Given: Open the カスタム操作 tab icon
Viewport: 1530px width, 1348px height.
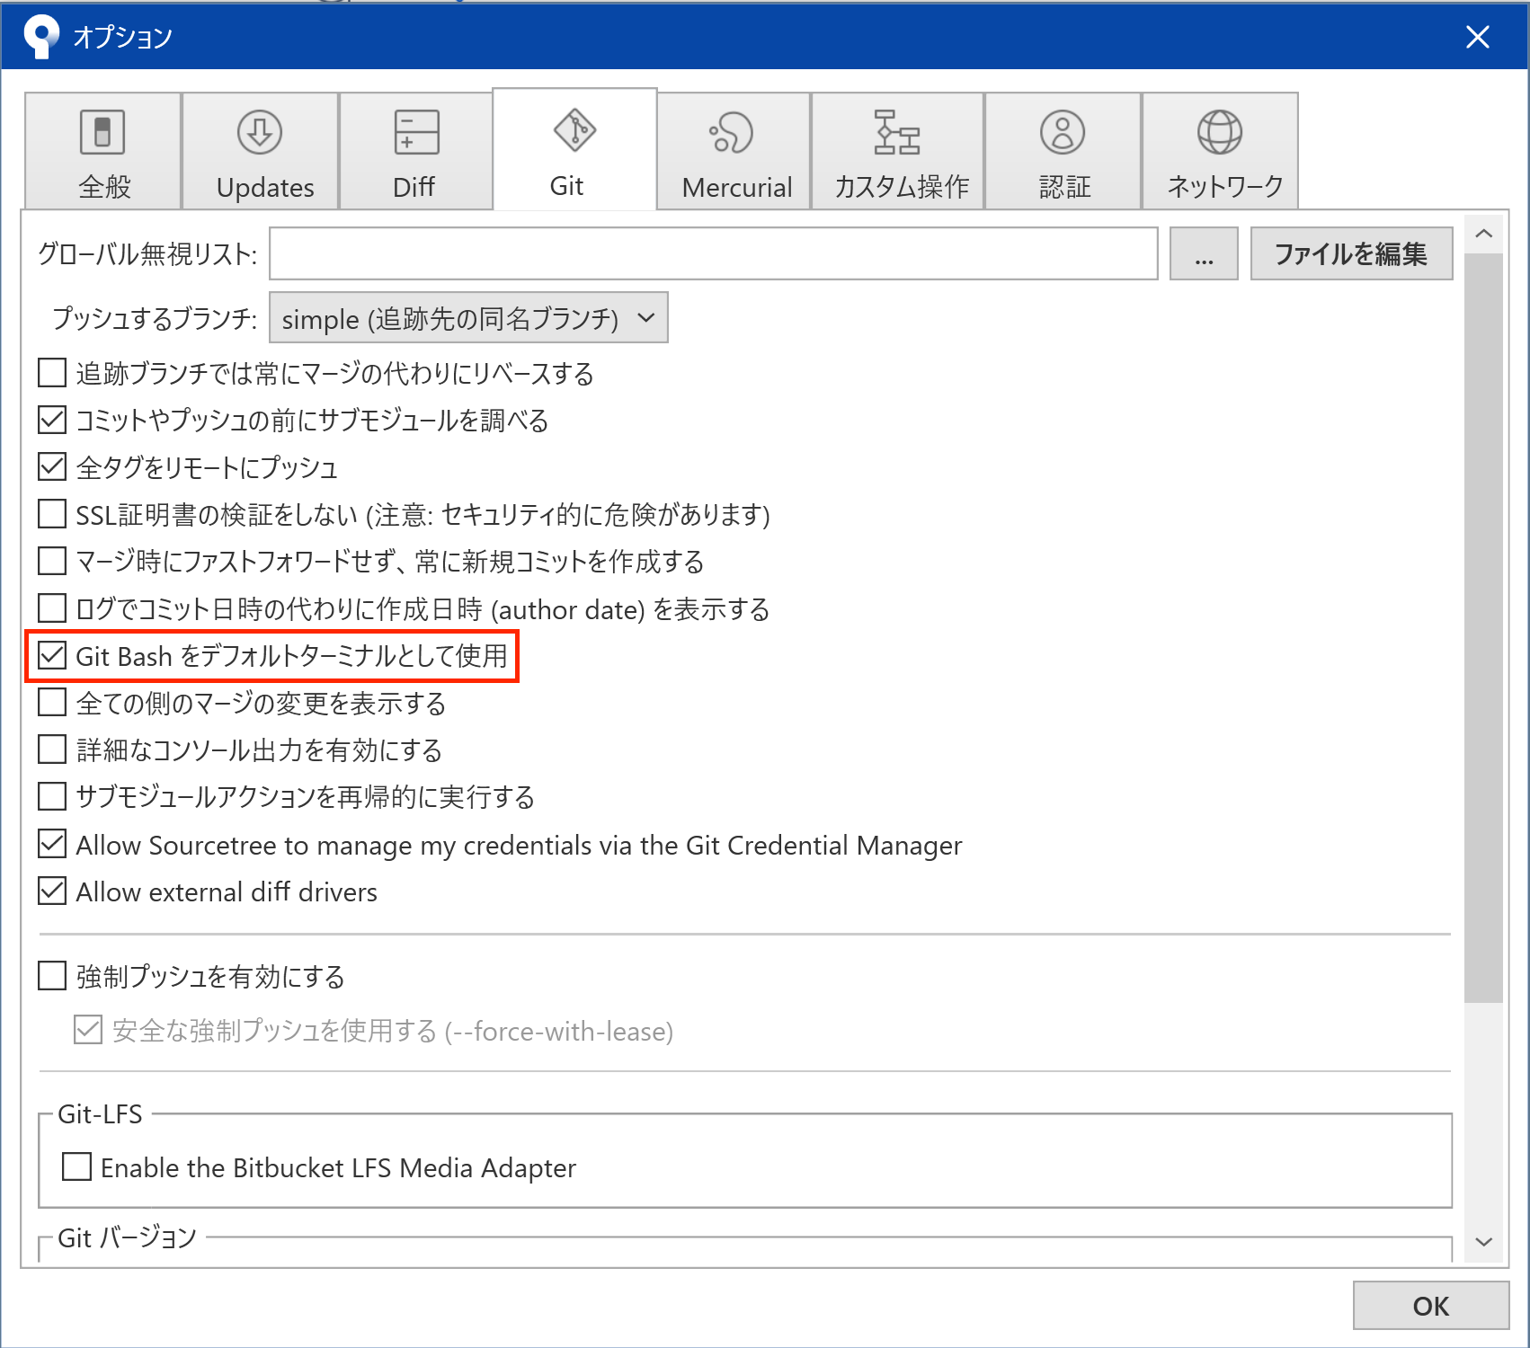Looking at the screenshot, I should click(x=897, y=132).
